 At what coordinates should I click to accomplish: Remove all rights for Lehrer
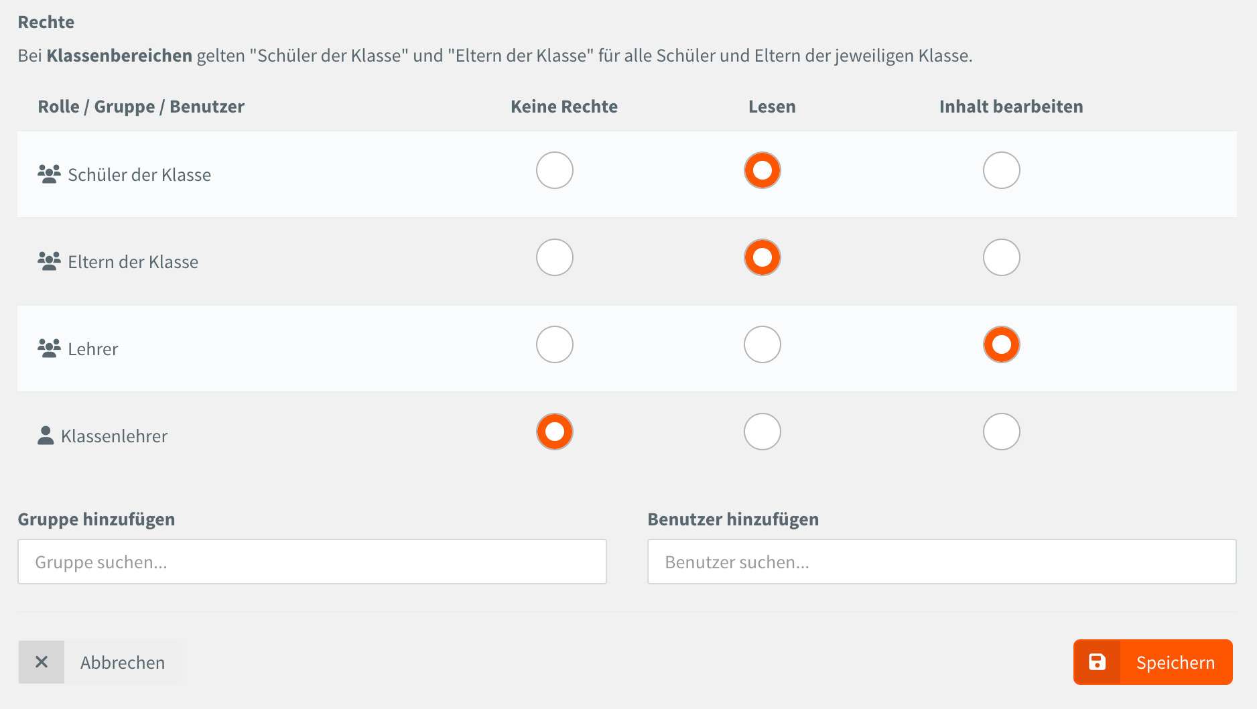click(x=555, y=344)
